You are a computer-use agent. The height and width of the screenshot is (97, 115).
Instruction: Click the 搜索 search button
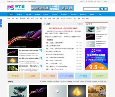[103, 9]
